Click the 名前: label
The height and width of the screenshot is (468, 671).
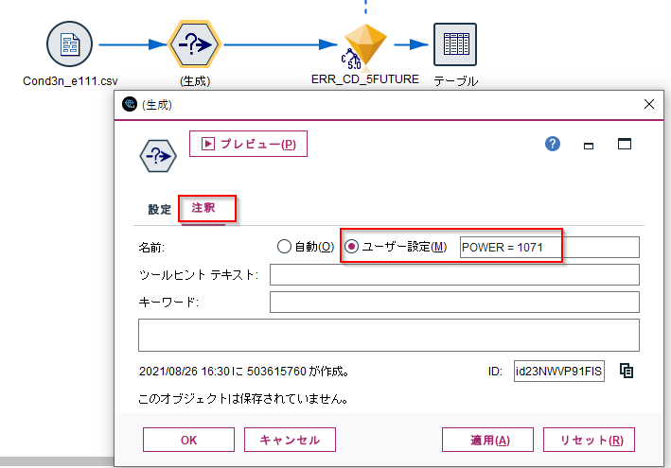(x=151, y=248)
